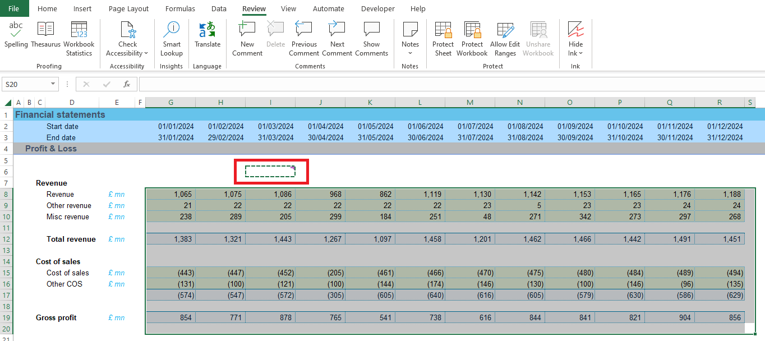Switch to the Formulas tab

(x=180, y=9)
